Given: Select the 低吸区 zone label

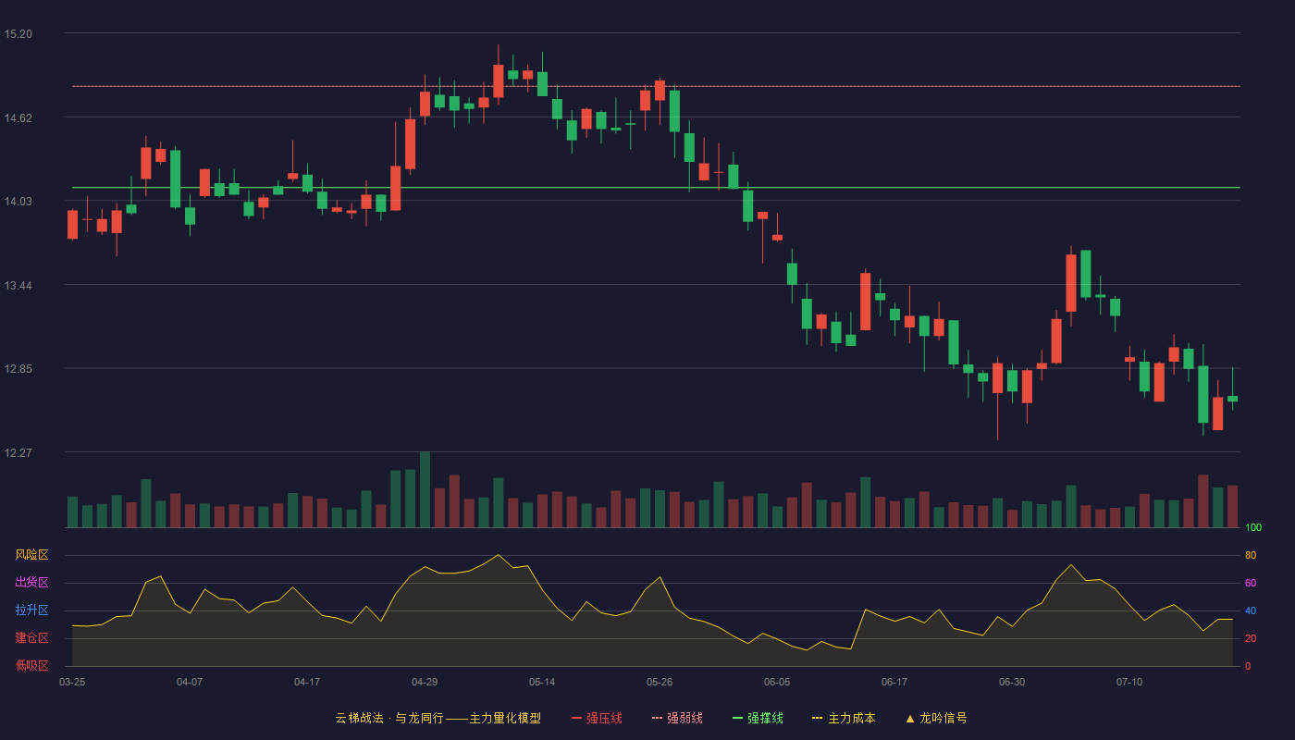Looking at the screenshot, I should click(x=31, y=665).
